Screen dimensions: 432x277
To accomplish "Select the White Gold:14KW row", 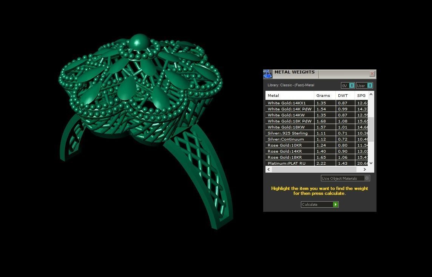I will coord(316,115).
